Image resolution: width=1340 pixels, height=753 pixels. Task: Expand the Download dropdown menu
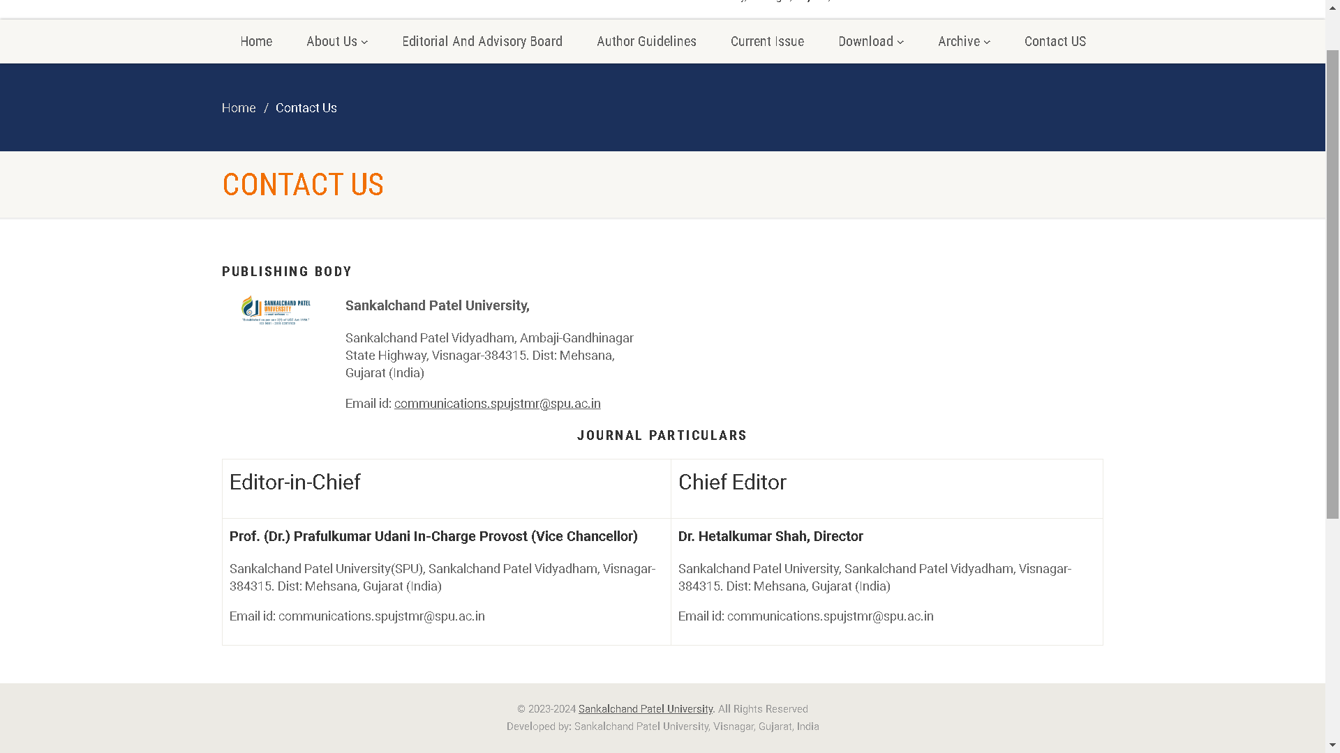point(870,41)
